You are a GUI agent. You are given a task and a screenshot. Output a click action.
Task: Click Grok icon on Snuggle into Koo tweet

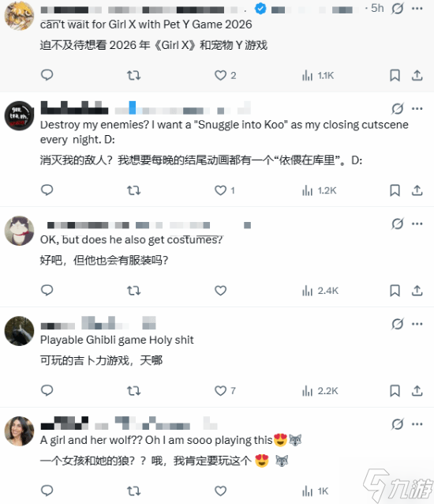398,109
